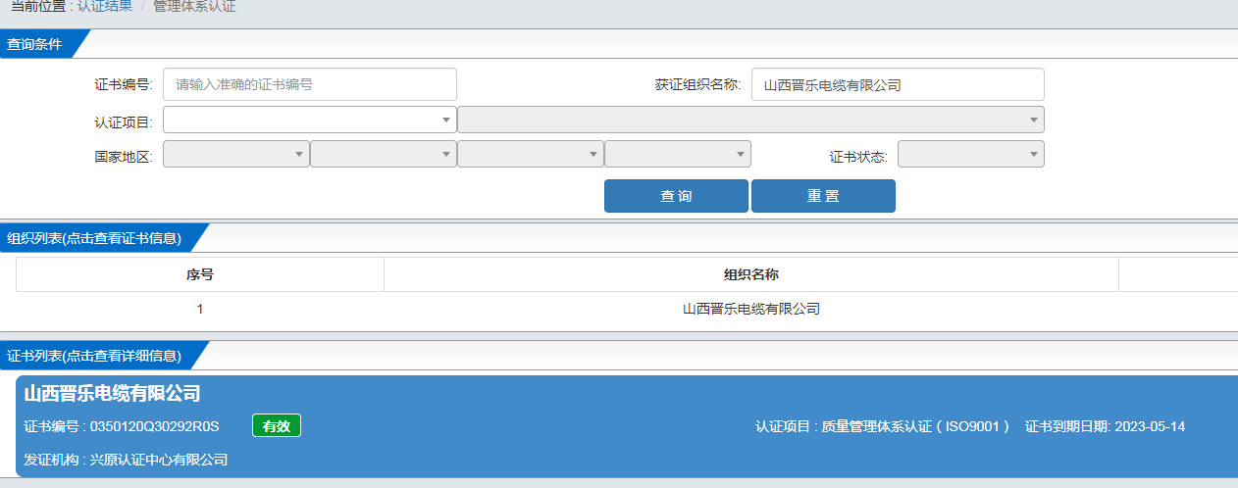
Task: Click the 组织列表 section header
Action: 95,238
